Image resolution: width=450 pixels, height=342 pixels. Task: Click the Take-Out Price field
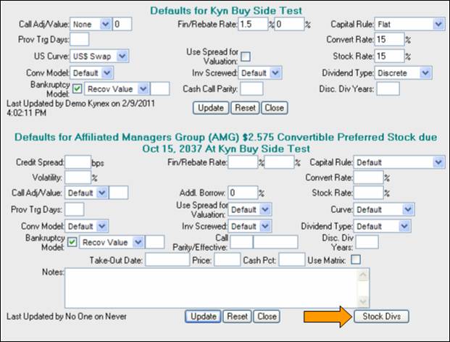click(227, 260)
